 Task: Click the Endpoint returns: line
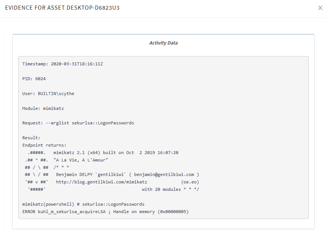pyautogui.click(x=44, y=145)
